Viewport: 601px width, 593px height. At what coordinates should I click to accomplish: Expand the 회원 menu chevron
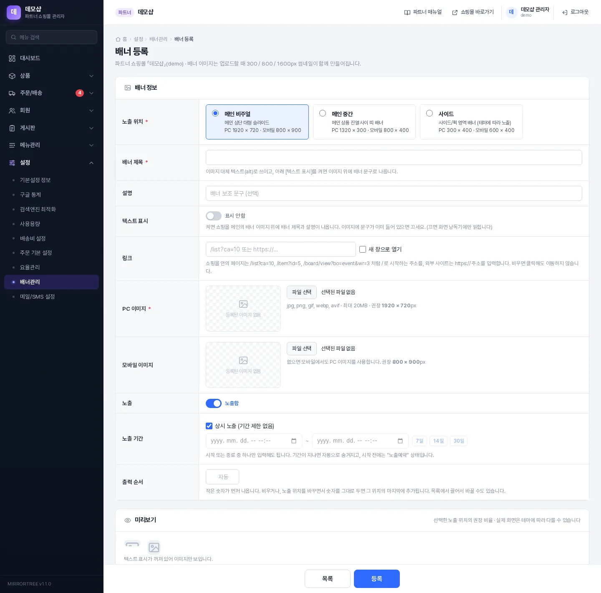91,111
